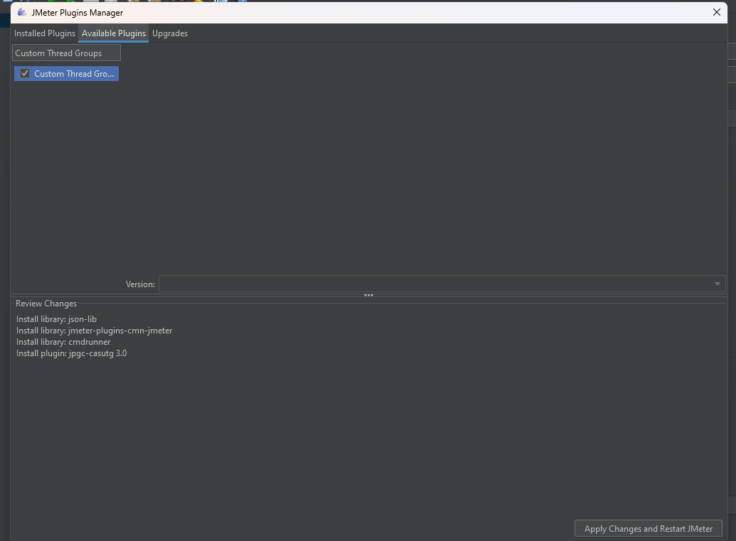Click the Install library: cmdrunner line

tap(63, 342)
